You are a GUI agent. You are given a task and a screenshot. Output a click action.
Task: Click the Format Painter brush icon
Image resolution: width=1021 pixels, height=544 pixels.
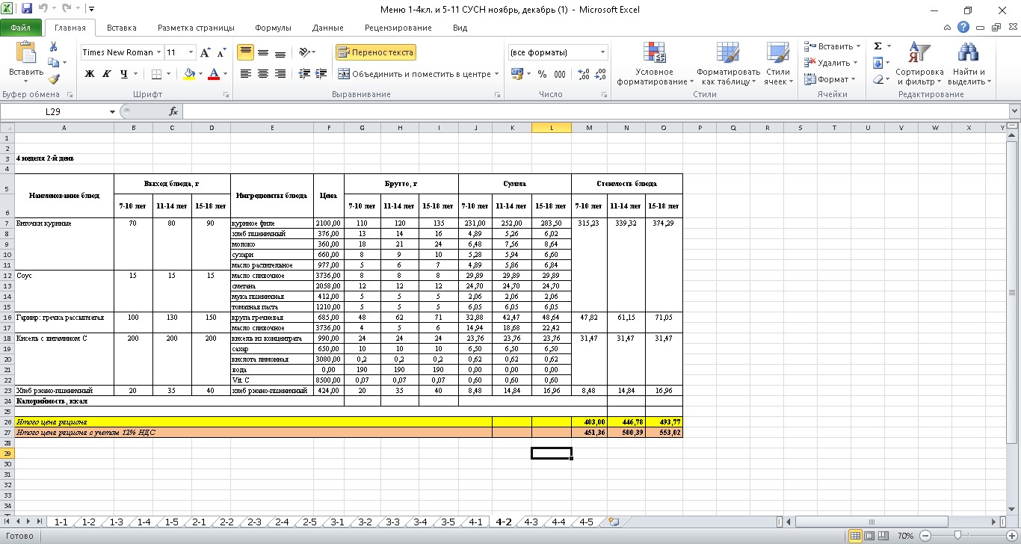54,78
